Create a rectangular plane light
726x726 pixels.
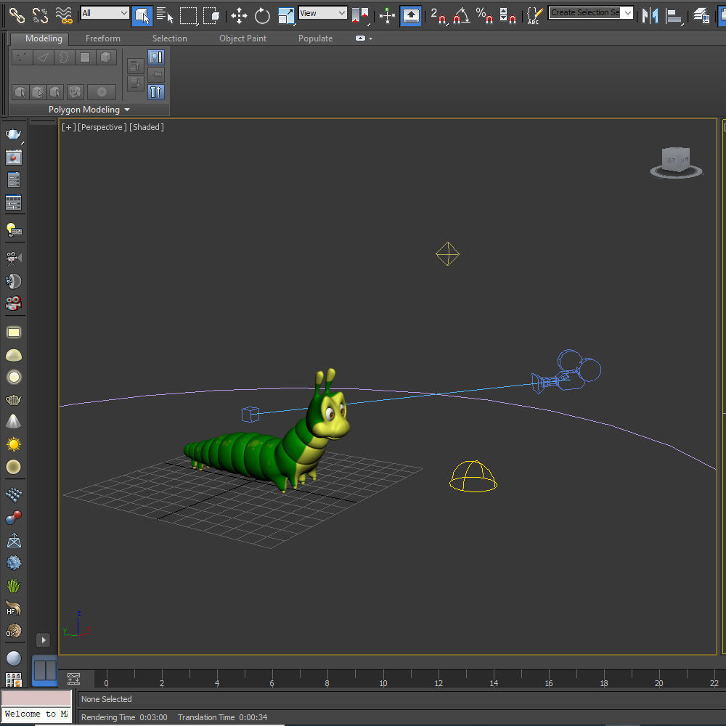(x=13, y=333)
